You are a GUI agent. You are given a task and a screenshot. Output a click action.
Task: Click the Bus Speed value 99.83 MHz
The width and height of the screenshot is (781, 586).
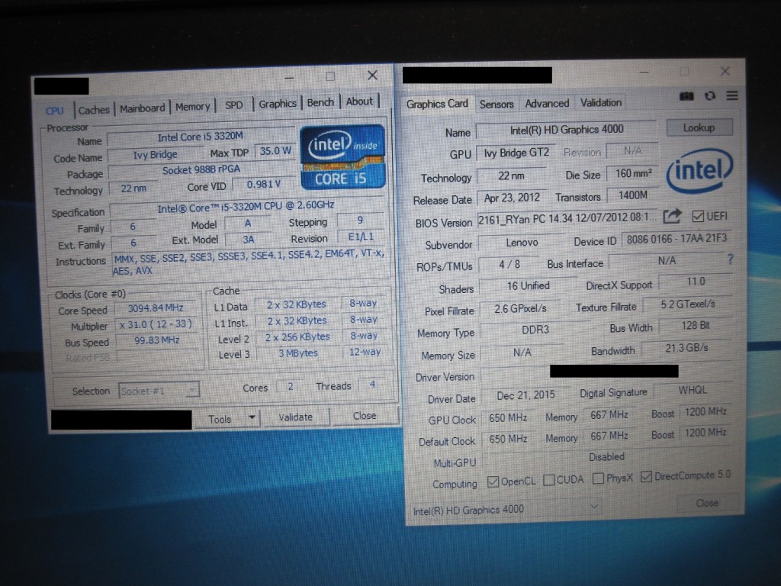coord(157,340)
